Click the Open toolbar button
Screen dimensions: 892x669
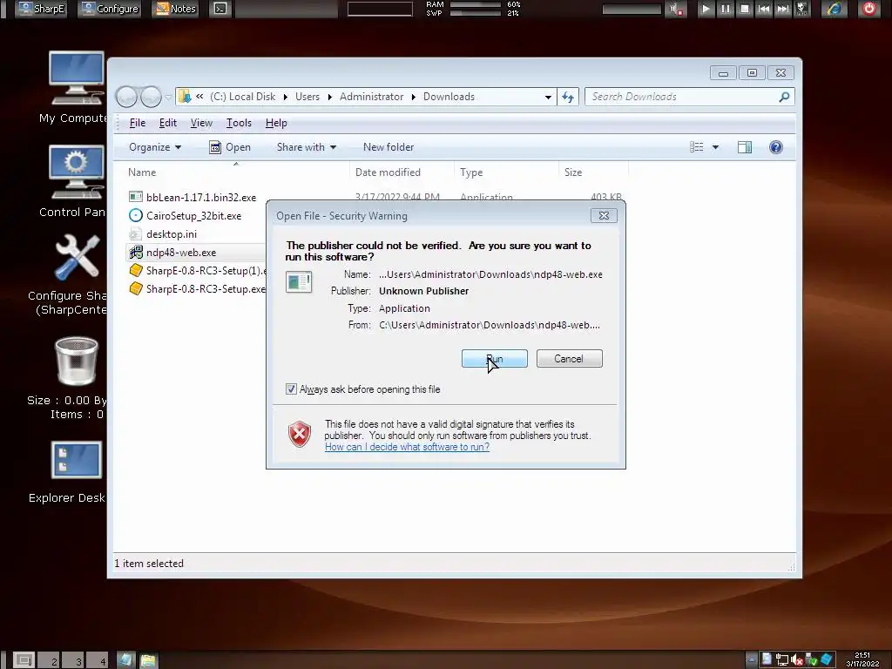(230, 147)
